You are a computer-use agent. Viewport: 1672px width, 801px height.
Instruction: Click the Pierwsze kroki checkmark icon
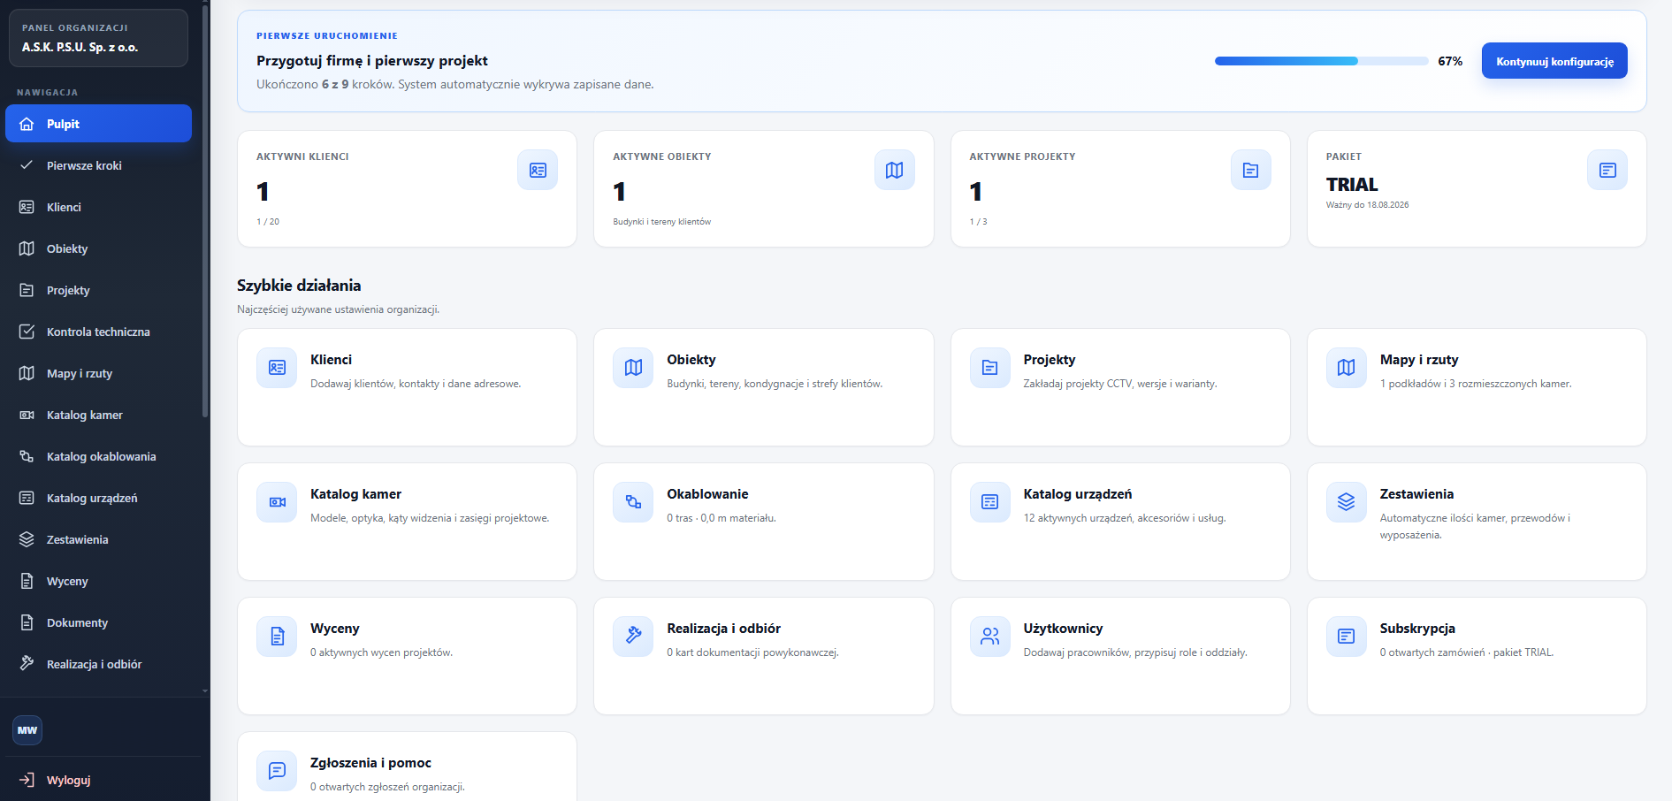pyautogui.click(x=27, y=165)
